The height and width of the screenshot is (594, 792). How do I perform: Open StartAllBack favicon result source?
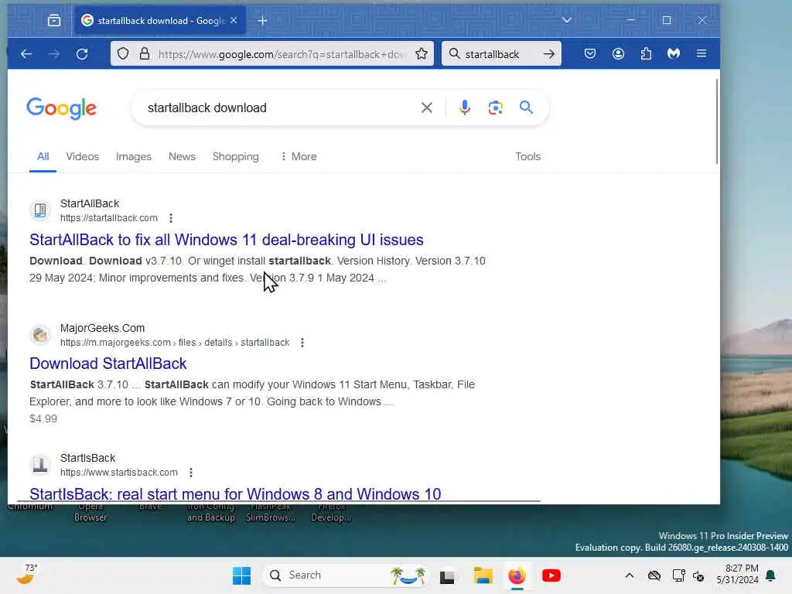click(x=40, y=210)
